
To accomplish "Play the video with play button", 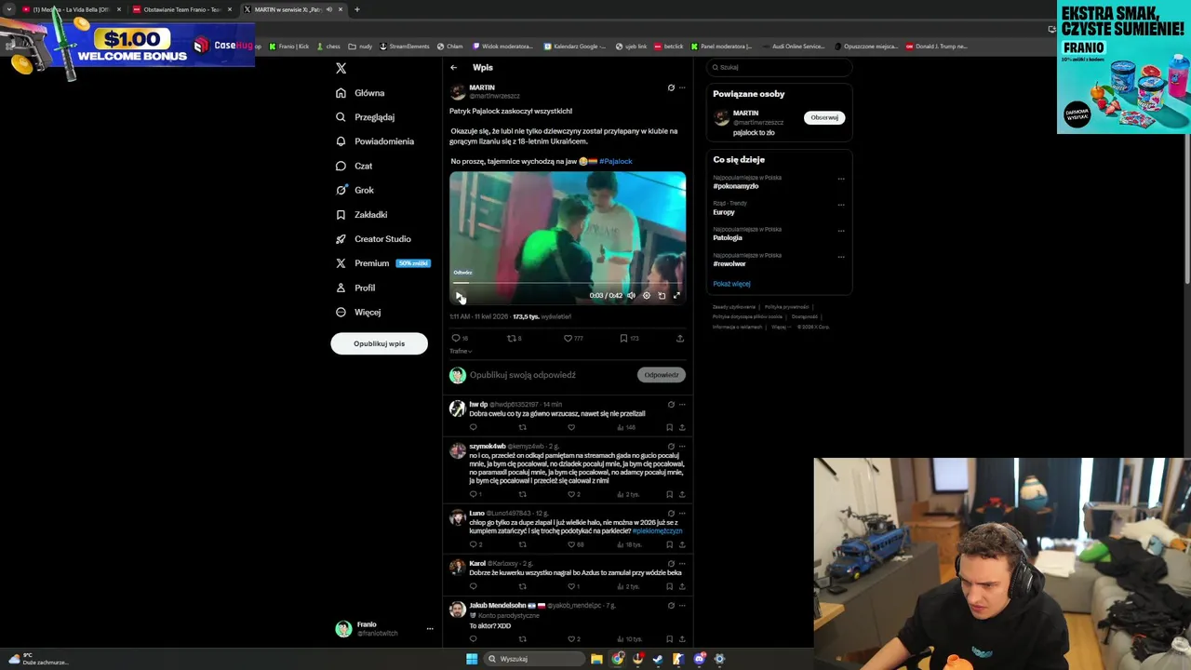I will click(459, 296).
